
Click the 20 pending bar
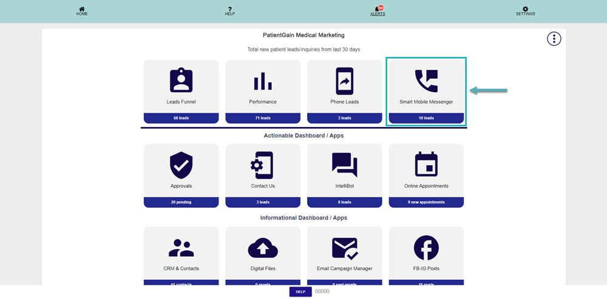pos(181,202)
